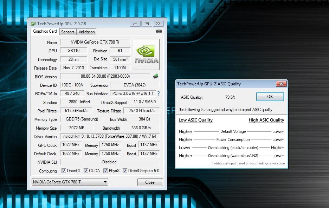Image resolution: width=329 pixels, height=208 pixels.
Task: Take a screenshot with the camera icon
Action: (x=159, y=31)
